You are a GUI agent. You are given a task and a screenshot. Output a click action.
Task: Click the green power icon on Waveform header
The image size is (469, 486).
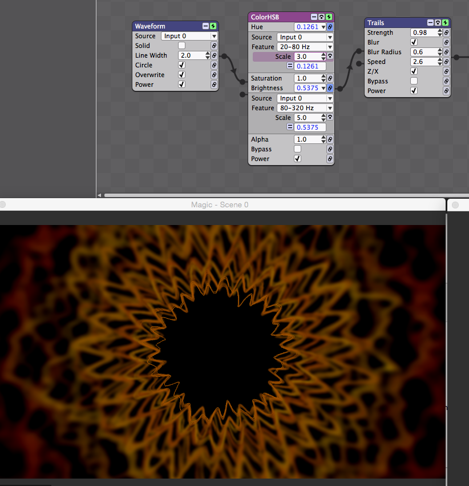coord(213,26)
